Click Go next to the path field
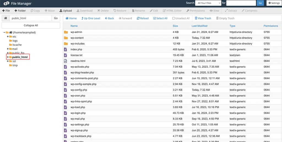The image size is (282, 142). (x=56, y=18)
